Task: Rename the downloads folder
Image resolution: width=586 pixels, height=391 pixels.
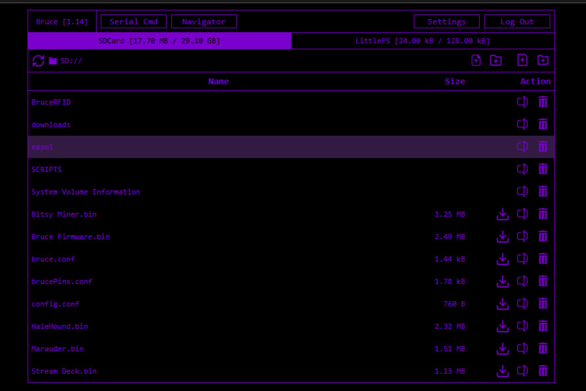Action: pos(523,124)
